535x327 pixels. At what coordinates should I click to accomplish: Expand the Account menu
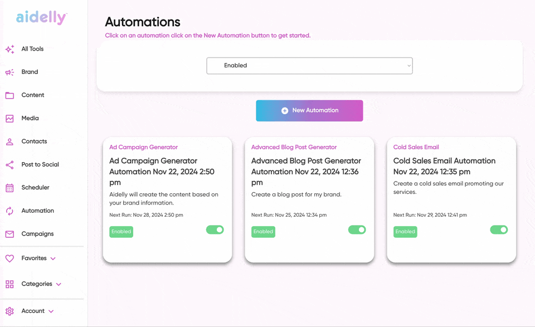coord(51,311)
